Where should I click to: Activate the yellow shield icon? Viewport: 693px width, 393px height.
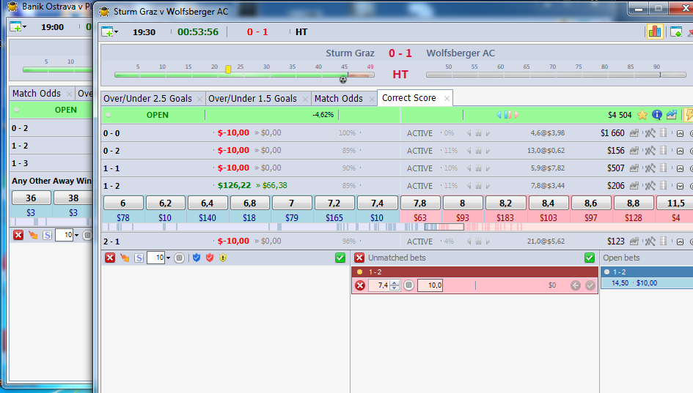[x=223, y=258]
